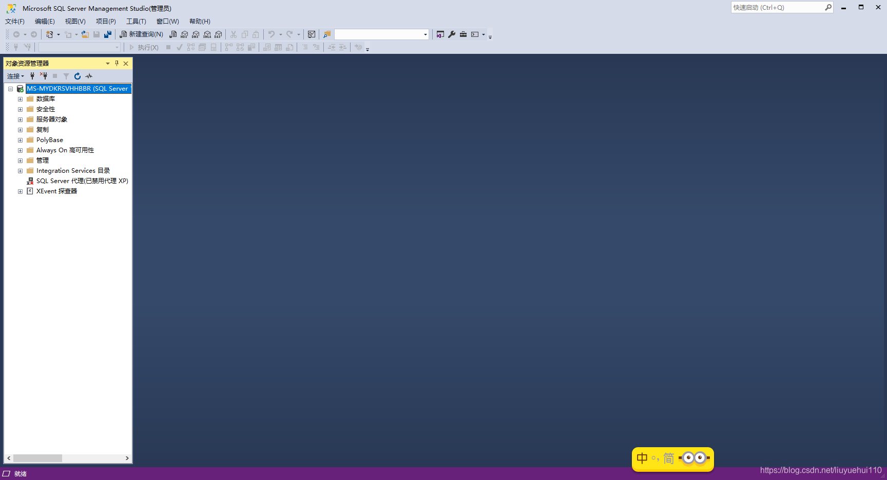The width and height of the screenshot is (887, 480).
Task: Open Object Explorer window position dropdown arrow
Action: pos(107,63)
